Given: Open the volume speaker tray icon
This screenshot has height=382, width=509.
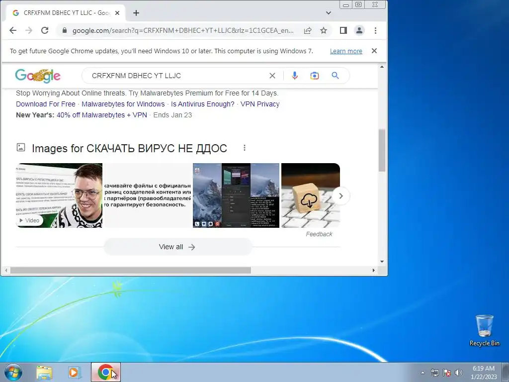Looking at the screenshot, I should [459, 373].
